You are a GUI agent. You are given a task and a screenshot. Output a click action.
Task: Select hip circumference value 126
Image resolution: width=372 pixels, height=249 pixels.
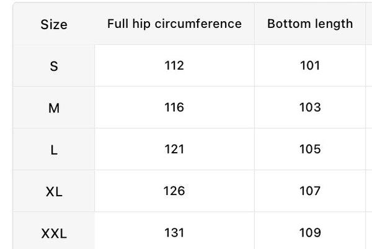pyautogui.click(x=174, y=191)
